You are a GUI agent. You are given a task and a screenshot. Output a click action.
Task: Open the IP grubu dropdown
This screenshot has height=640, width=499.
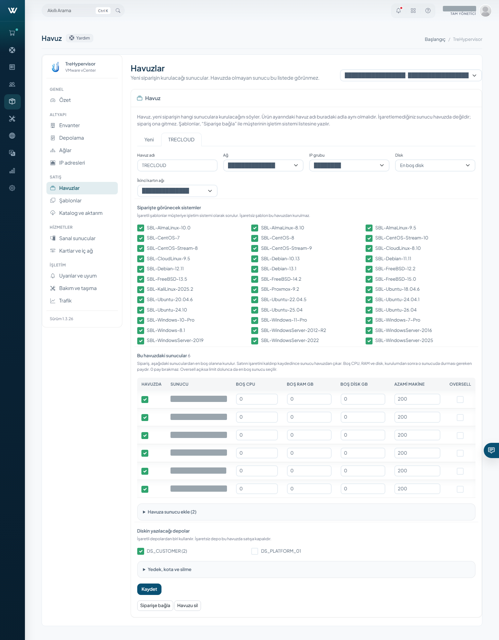349,166
